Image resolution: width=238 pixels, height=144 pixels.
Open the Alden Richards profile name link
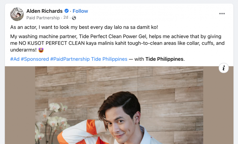coord(44,11)
